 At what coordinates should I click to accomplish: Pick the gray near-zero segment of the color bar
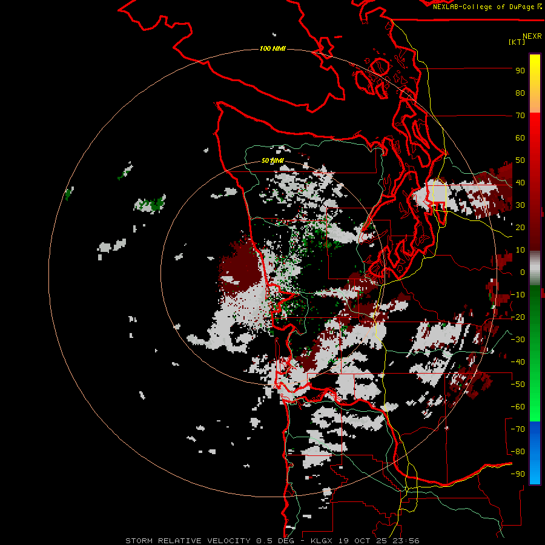pyautogui.click(x=535, y=268)
